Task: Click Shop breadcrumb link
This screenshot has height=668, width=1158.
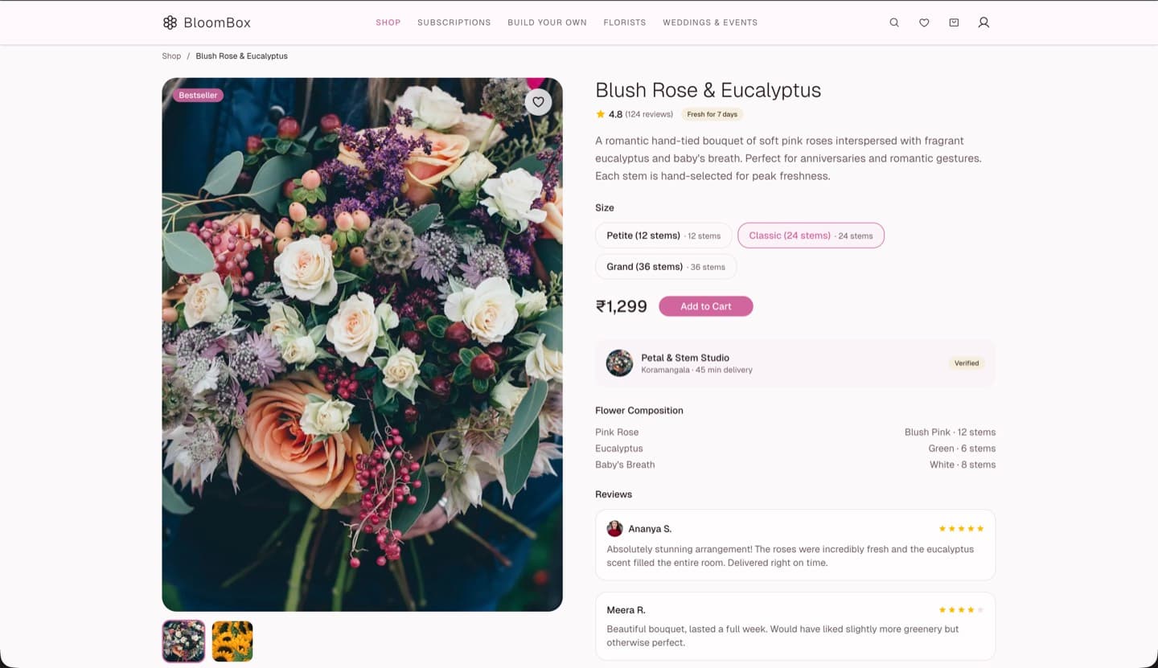Action: (171, 56)
